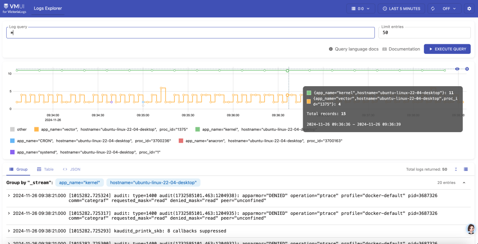Viewport: 478px width, 244px height.
Task: Open the assistant avatar chat icon
Action: click(471, 229)
